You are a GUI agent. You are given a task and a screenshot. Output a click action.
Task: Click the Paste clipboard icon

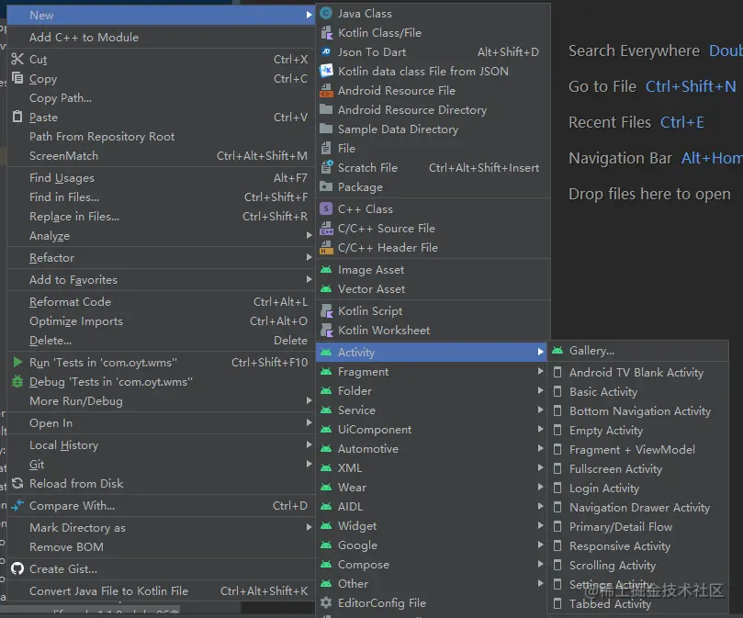point(17,117)
